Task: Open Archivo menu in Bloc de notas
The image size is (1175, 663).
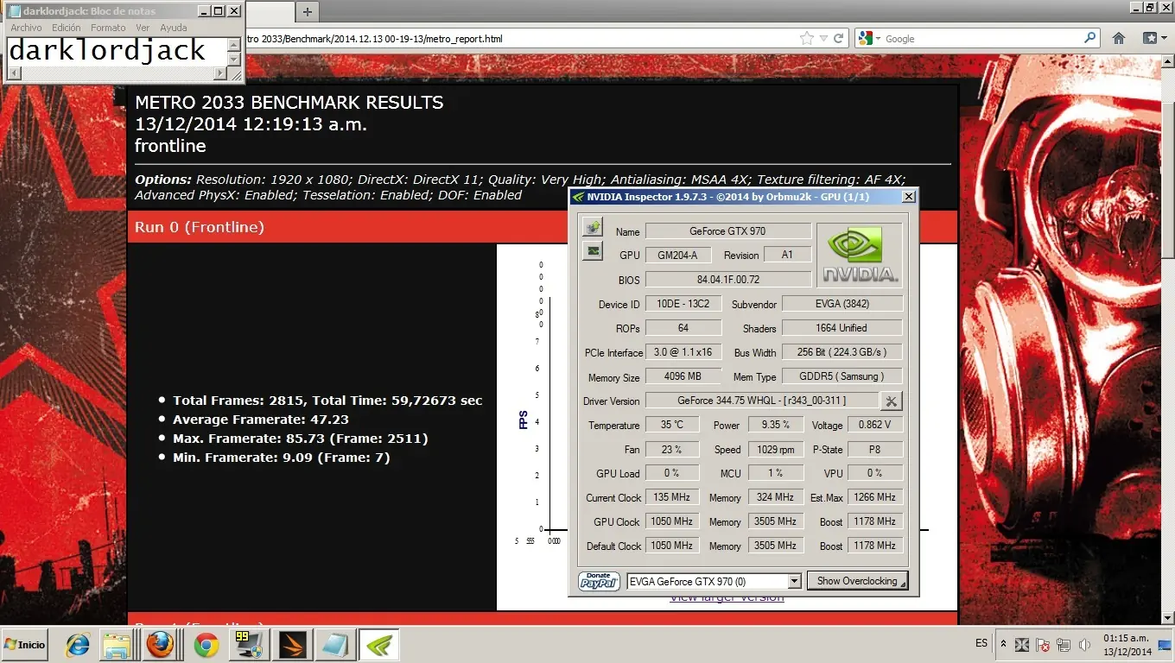Action: tap(26, 28)
